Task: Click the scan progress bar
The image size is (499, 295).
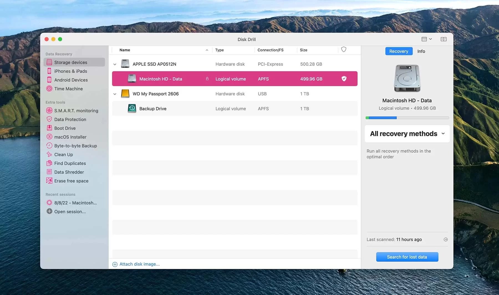Action: (x=407, y=118)
